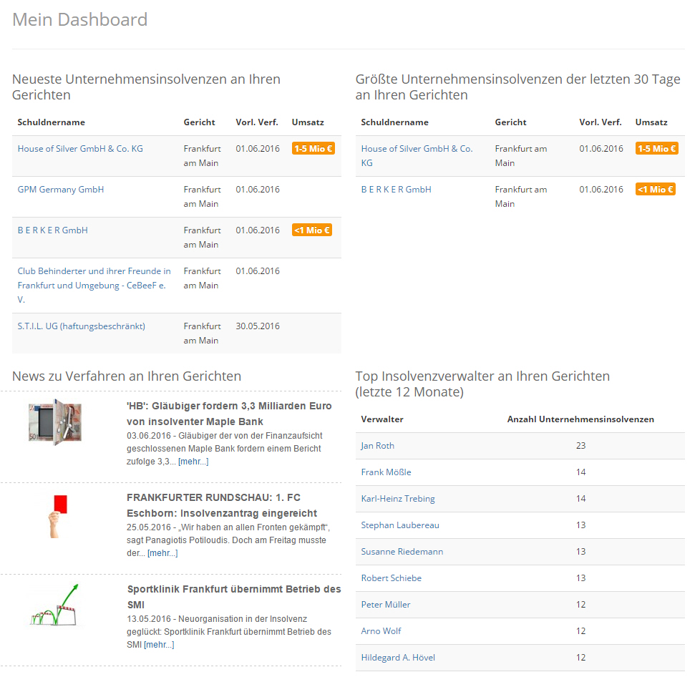Click the 1-5 Mio € badge in Neueste table

click(313, 149)
